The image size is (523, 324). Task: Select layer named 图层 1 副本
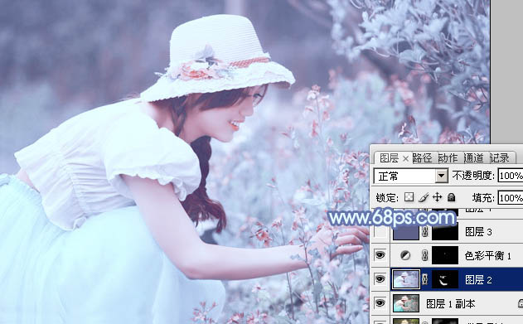(x=450, y=303)
